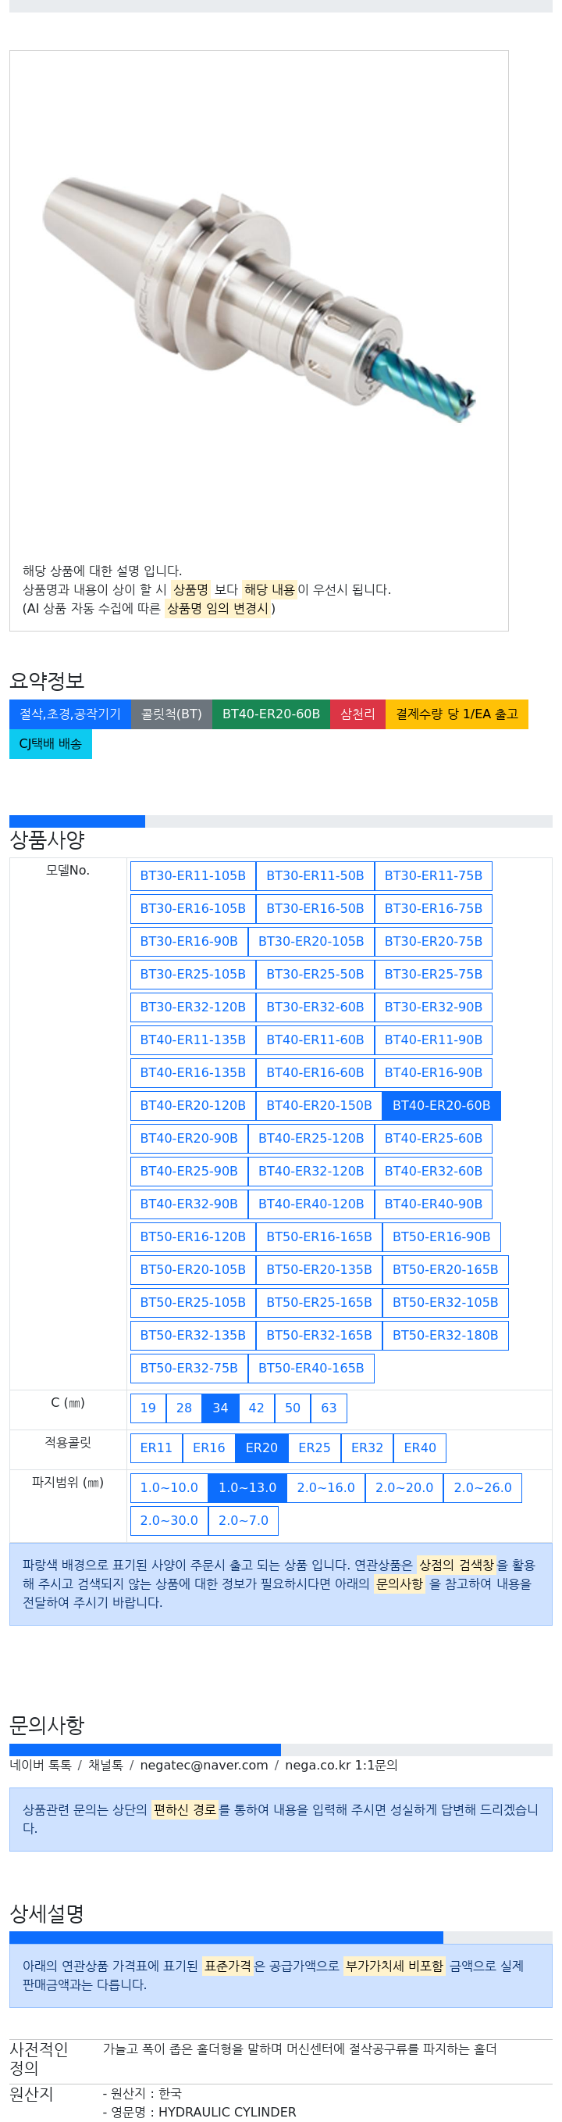Select model BT30-ER11-105B
562x2122 pixels.
point(193,875)
